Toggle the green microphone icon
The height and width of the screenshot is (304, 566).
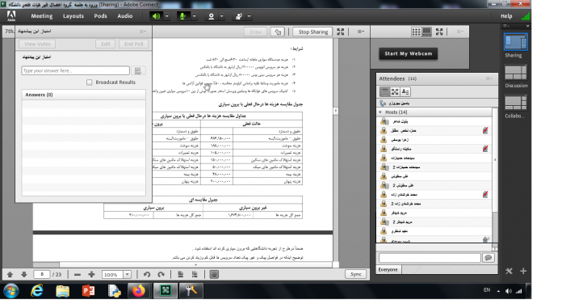click(183, 16)
